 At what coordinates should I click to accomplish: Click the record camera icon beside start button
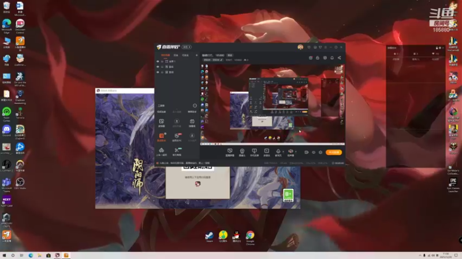pos(307,153)
